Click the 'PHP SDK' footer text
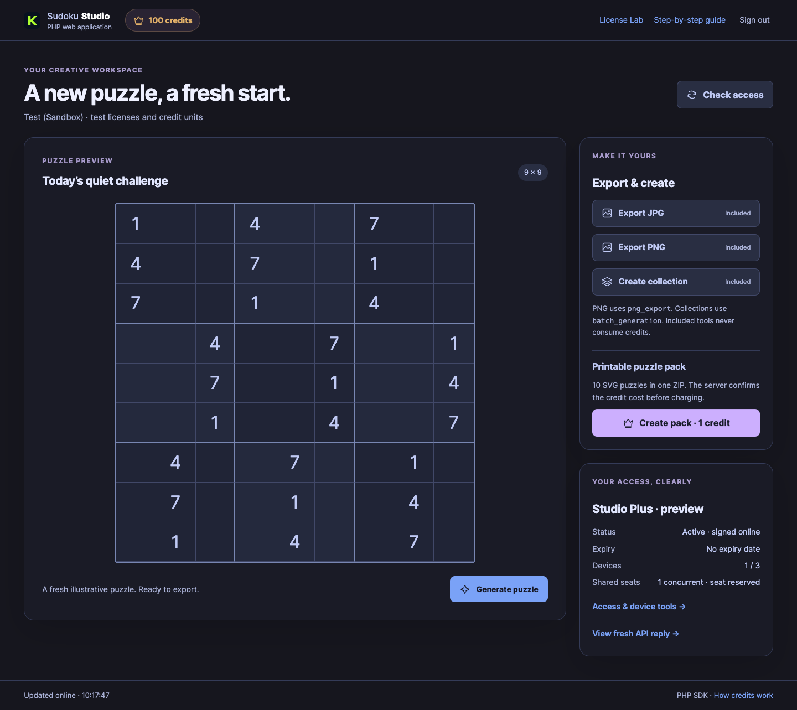The image size is (797, 710). tap(692, 695)
